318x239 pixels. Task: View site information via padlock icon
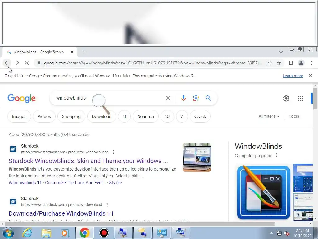(39, 63)
